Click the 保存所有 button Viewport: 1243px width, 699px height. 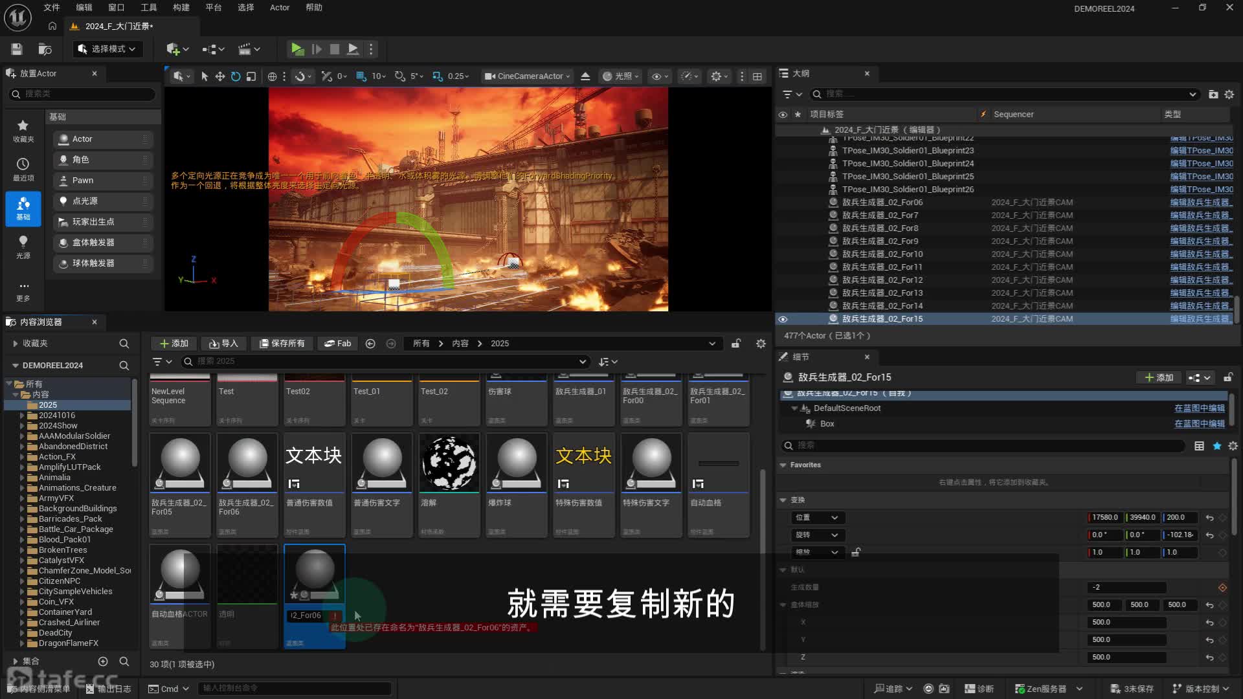(282, 344)
